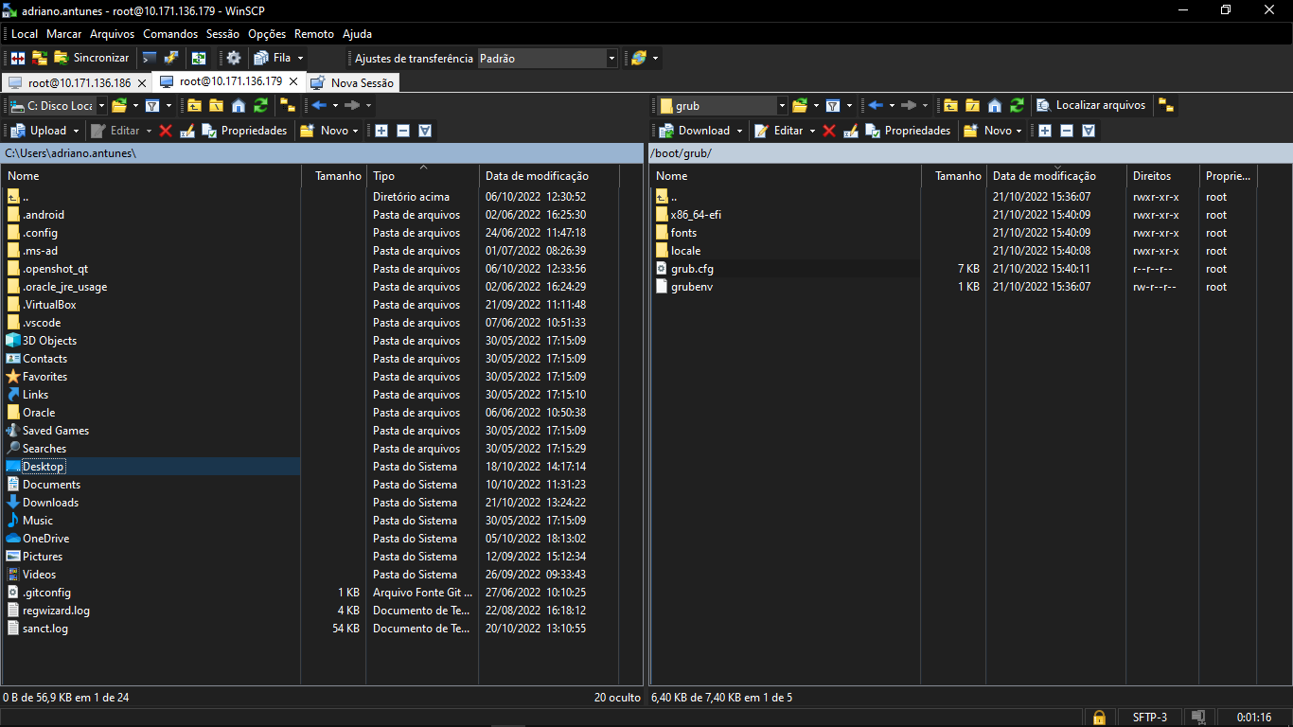Viewport: 1293px width, 727px height.
Task: Open the Preferences gear icon
Action: pos(234,58)
